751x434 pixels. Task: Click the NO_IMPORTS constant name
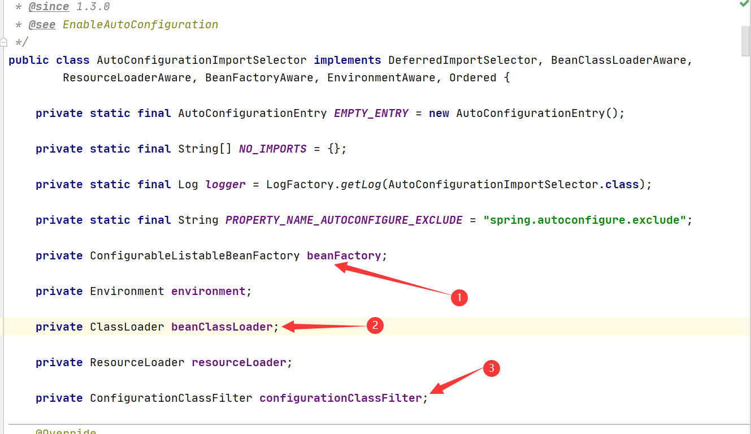[273, 149]
